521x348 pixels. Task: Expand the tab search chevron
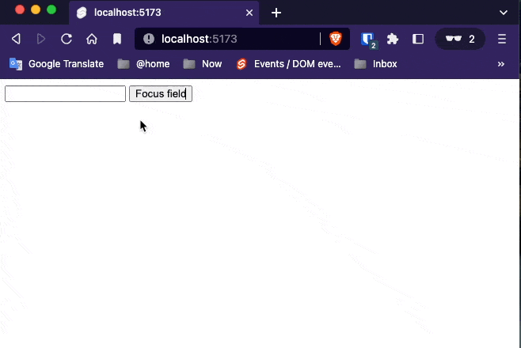pyautogui.click(x=504, y=13)
